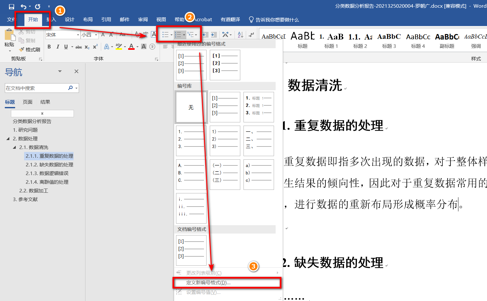Increase paragraph indent
The height and width of the screenshot is (301, 487).
point(214,35)
